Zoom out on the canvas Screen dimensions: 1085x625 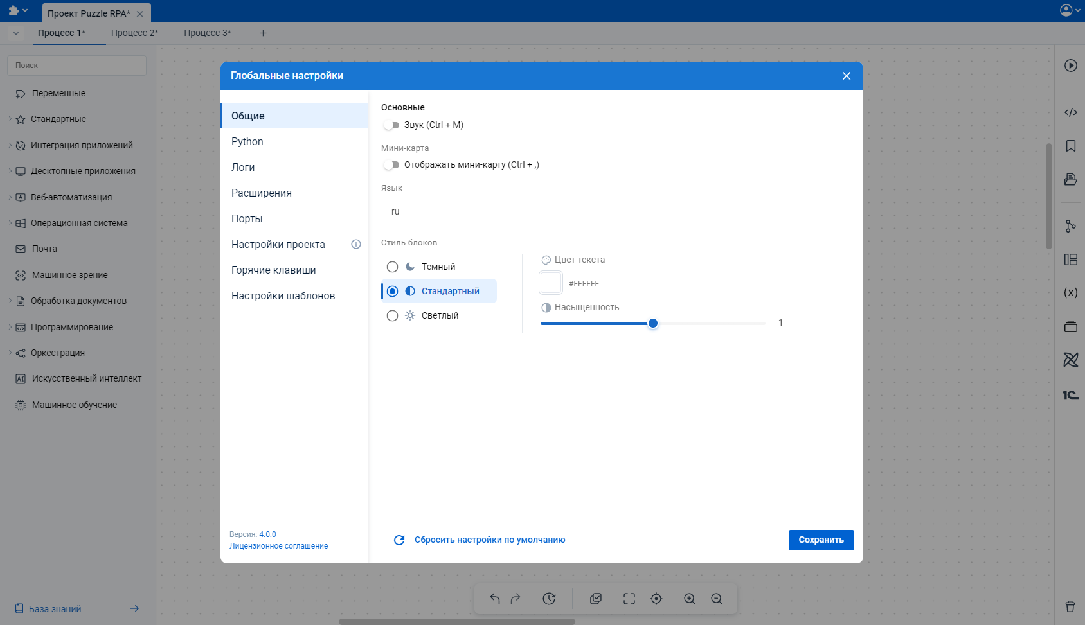(x=717, y=599)
